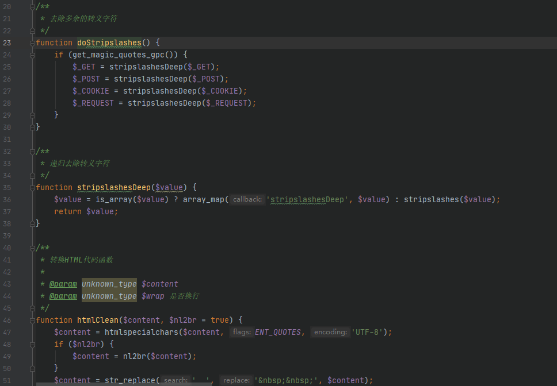Collapse the if ($nl2br) block
The image size is (557, 386).
pos(32,344)
